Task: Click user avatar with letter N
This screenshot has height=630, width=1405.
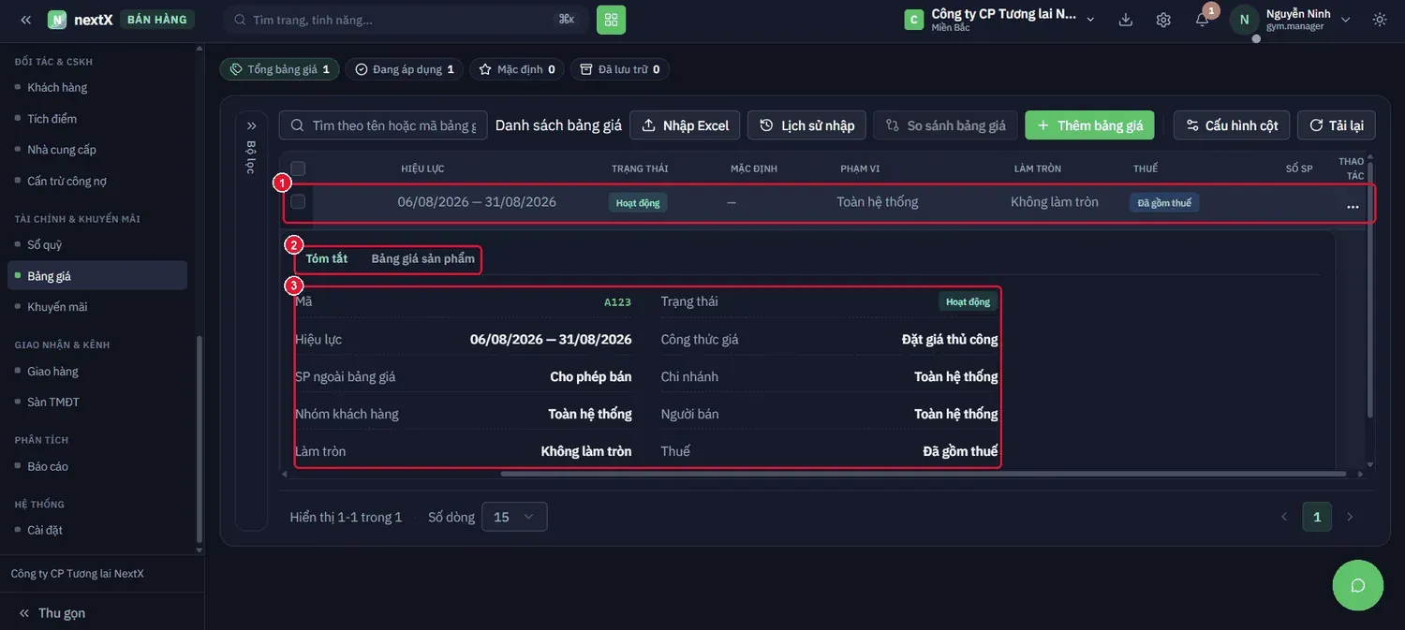Action: 1244,20
